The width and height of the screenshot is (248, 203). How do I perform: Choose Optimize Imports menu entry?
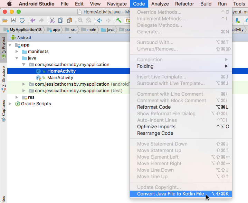click(x=181, y=127)
